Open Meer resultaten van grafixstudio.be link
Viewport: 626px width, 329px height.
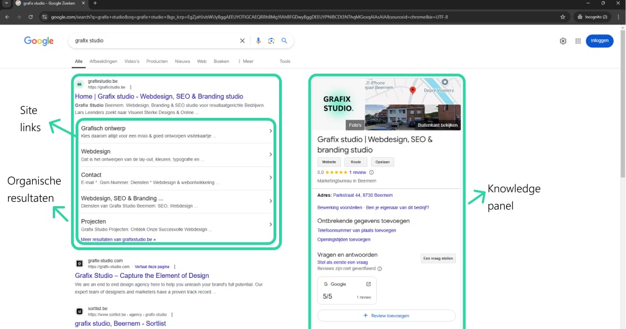(x=118, y=240)
